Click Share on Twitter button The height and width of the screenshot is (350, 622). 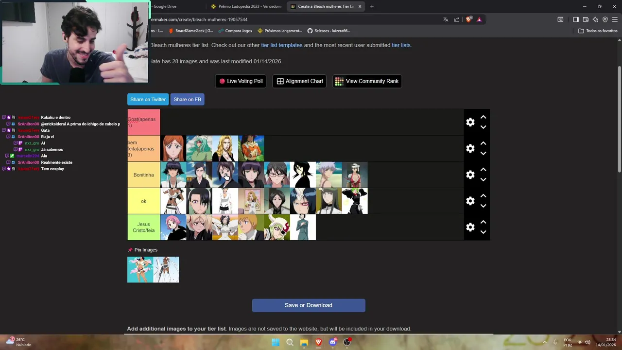148,99
